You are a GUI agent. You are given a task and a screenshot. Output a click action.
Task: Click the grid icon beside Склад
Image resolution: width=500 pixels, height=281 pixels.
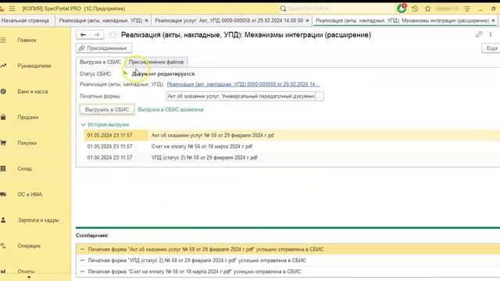tap(3, 169)
